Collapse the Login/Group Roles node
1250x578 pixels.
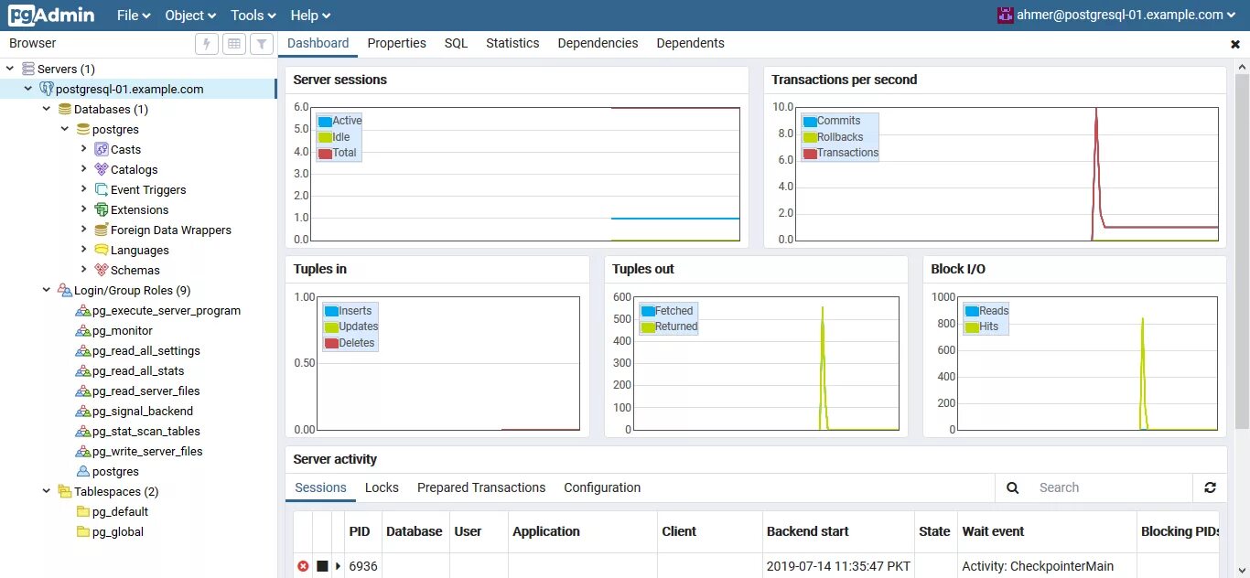[48, 290]
